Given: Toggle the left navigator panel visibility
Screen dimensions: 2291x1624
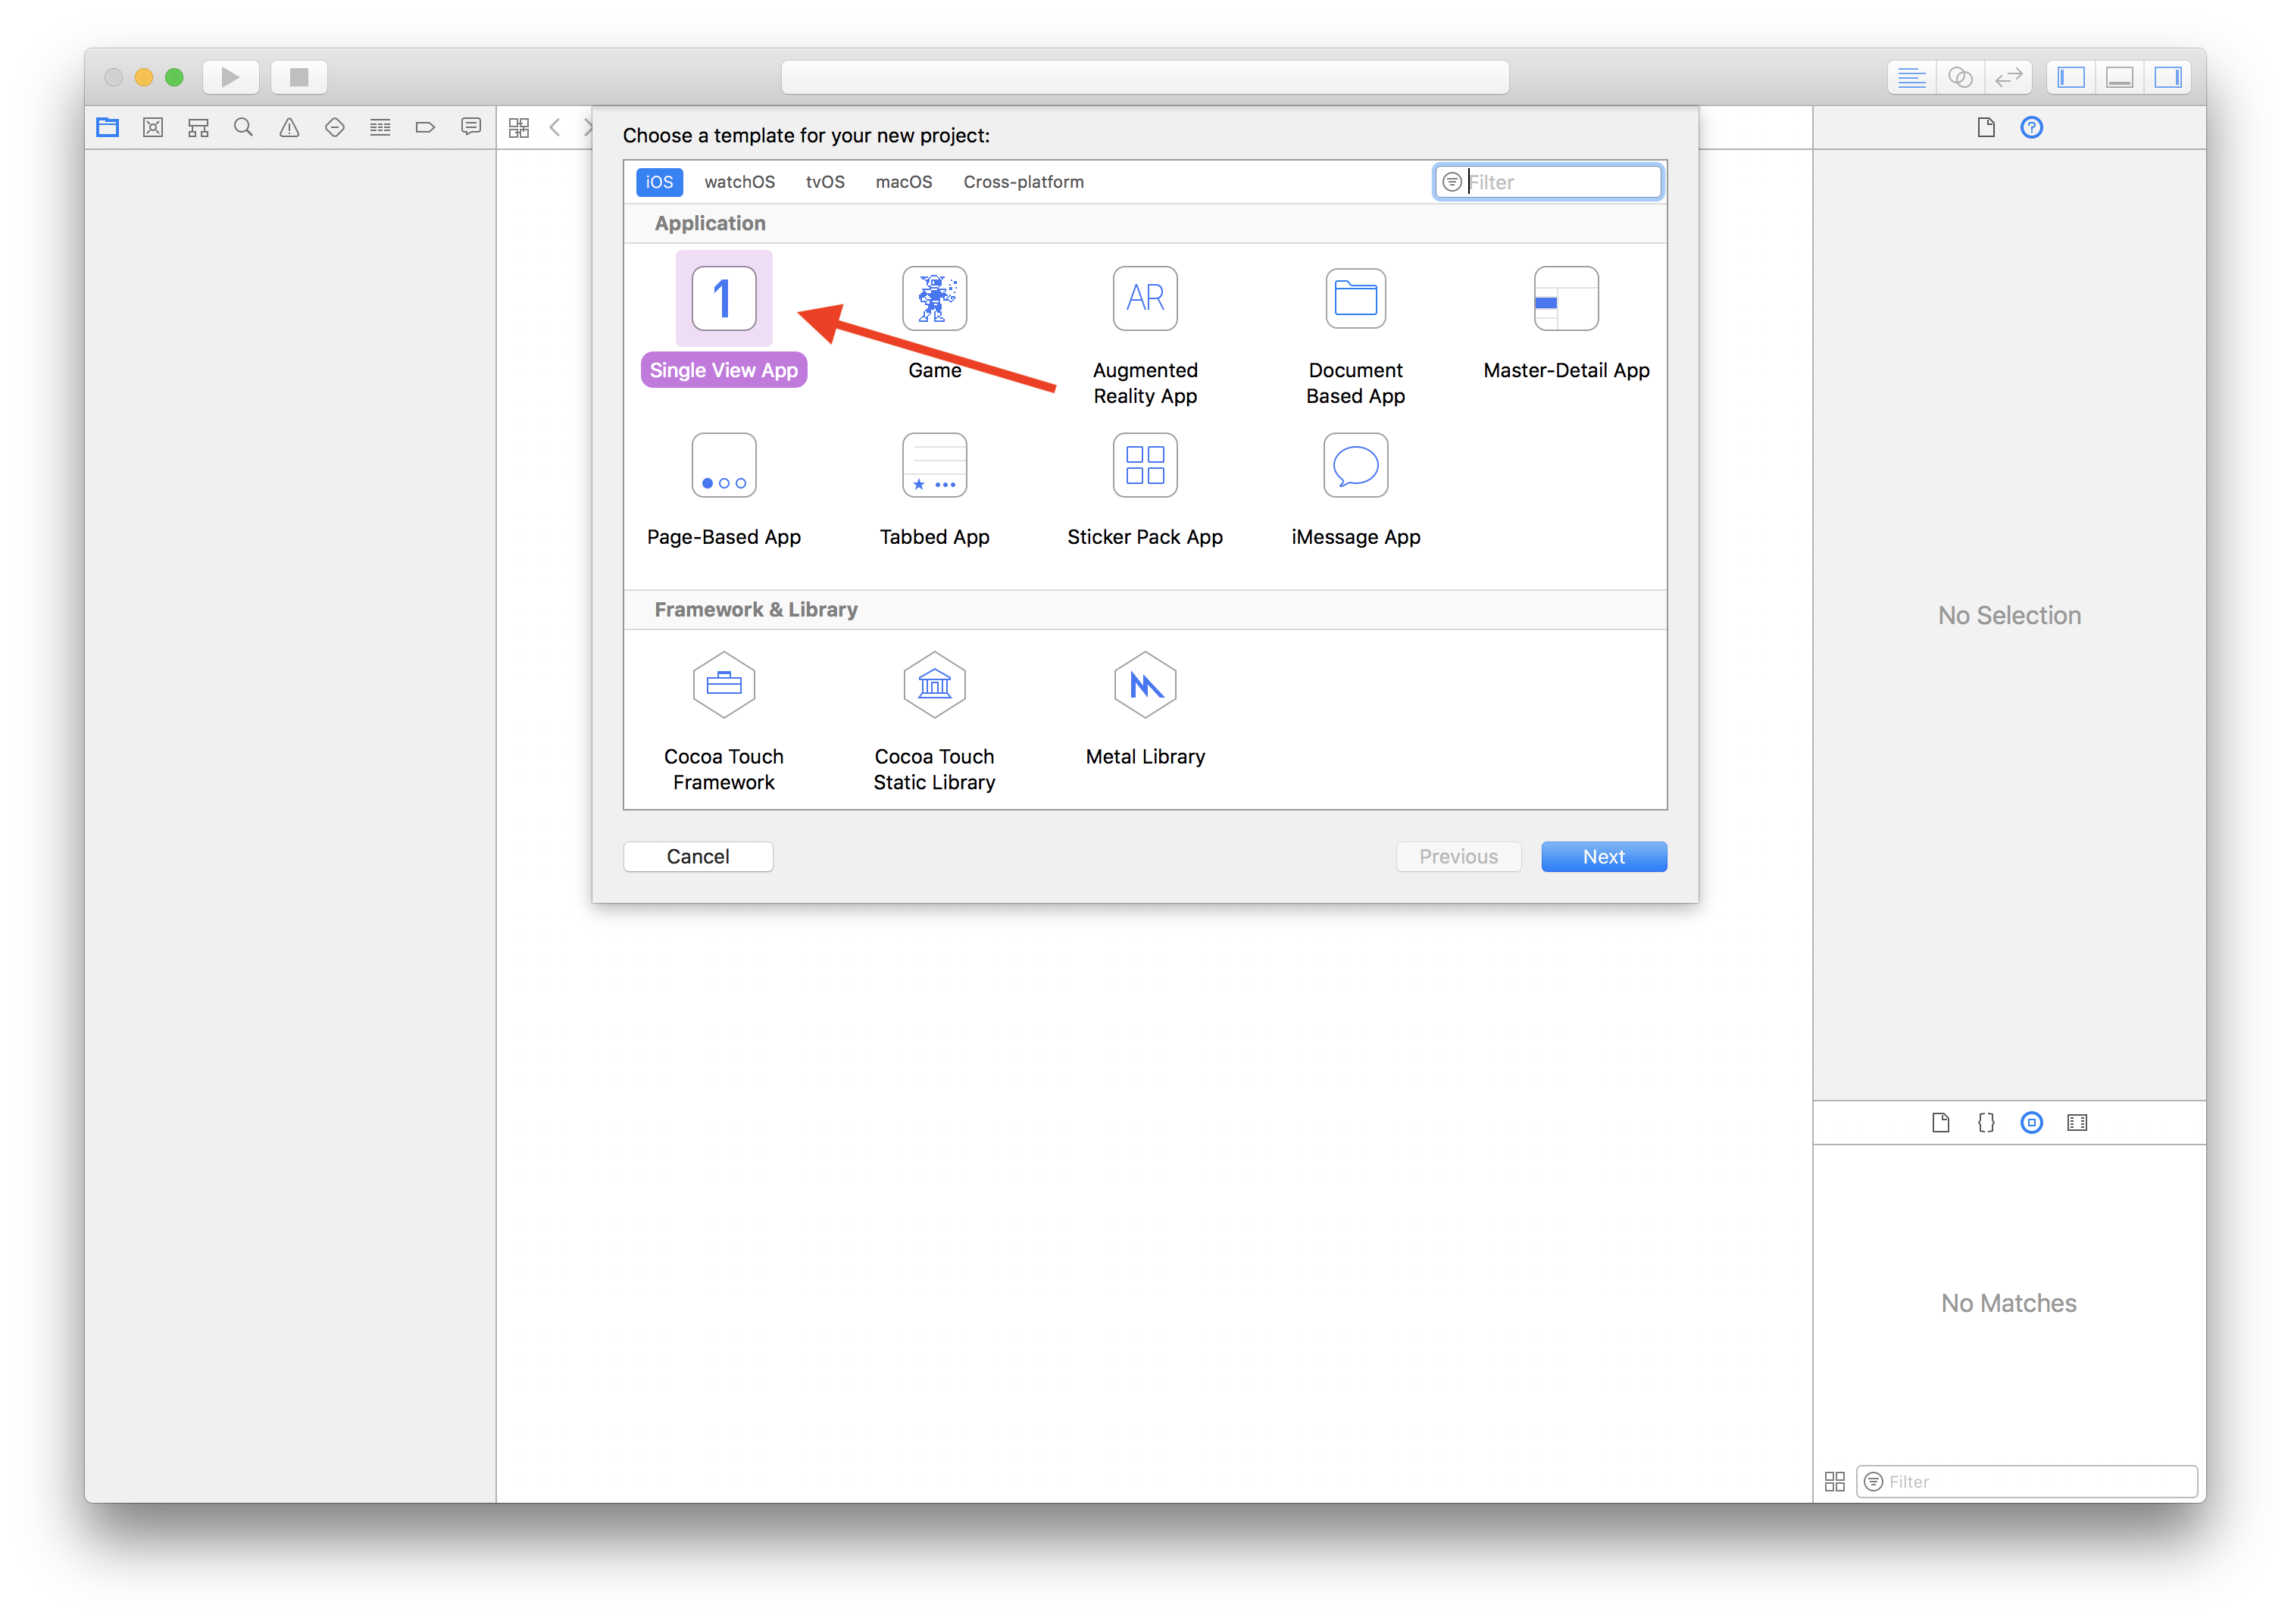Looking at the screenshot, I should pyautogui.click(x=2071, y=77).
